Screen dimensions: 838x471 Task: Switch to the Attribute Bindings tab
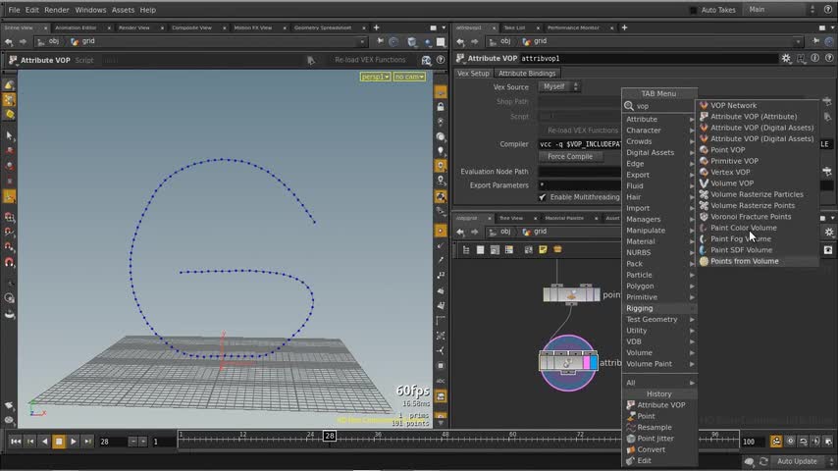point(527,74)
